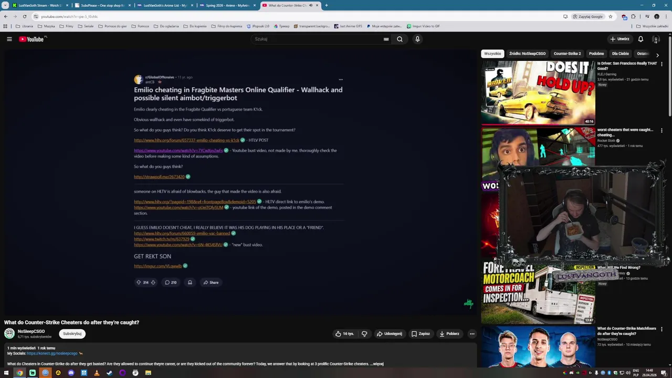
Task: Download the video via Pobierz
Action: pos(449,333)
